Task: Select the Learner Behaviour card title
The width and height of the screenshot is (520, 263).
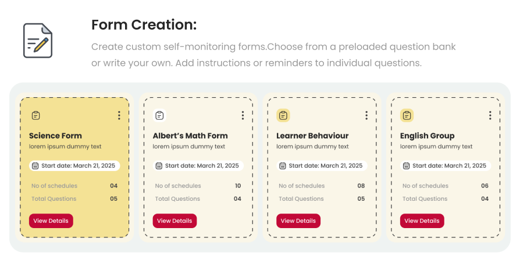Action: (312, 136)
